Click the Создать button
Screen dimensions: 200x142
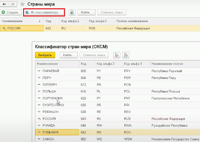pyautogui.click(x=11, y=12)
